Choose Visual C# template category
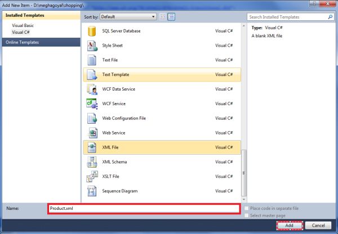This screenshot has height=234, width=338. tap(21, 32)
